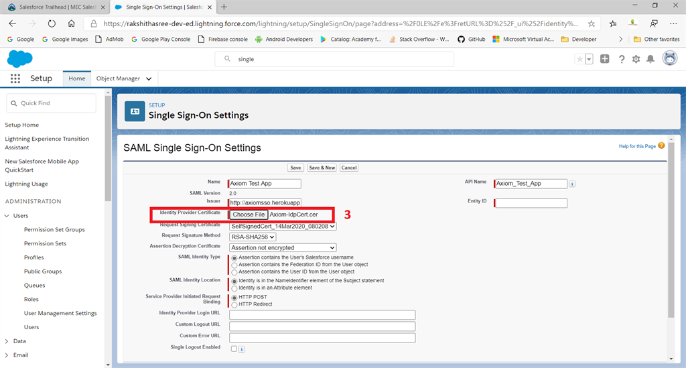
Task: Expand the Data tree section
Action: pyautogui.click(x=7, y=341)
